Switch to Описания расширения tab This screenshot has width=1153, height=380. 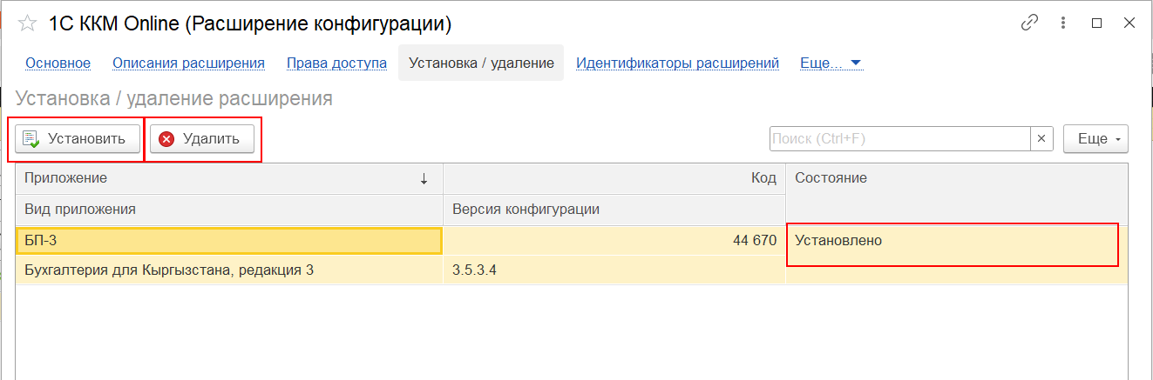188,63
